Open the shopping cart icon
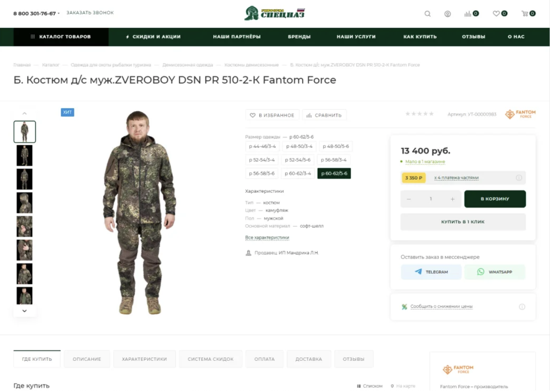 click(x=526, y=14)
